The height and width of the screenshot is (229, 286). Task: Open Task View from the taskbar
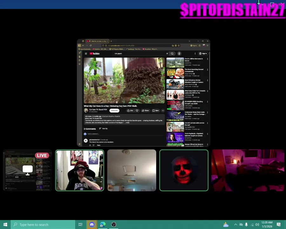point(80,225)
